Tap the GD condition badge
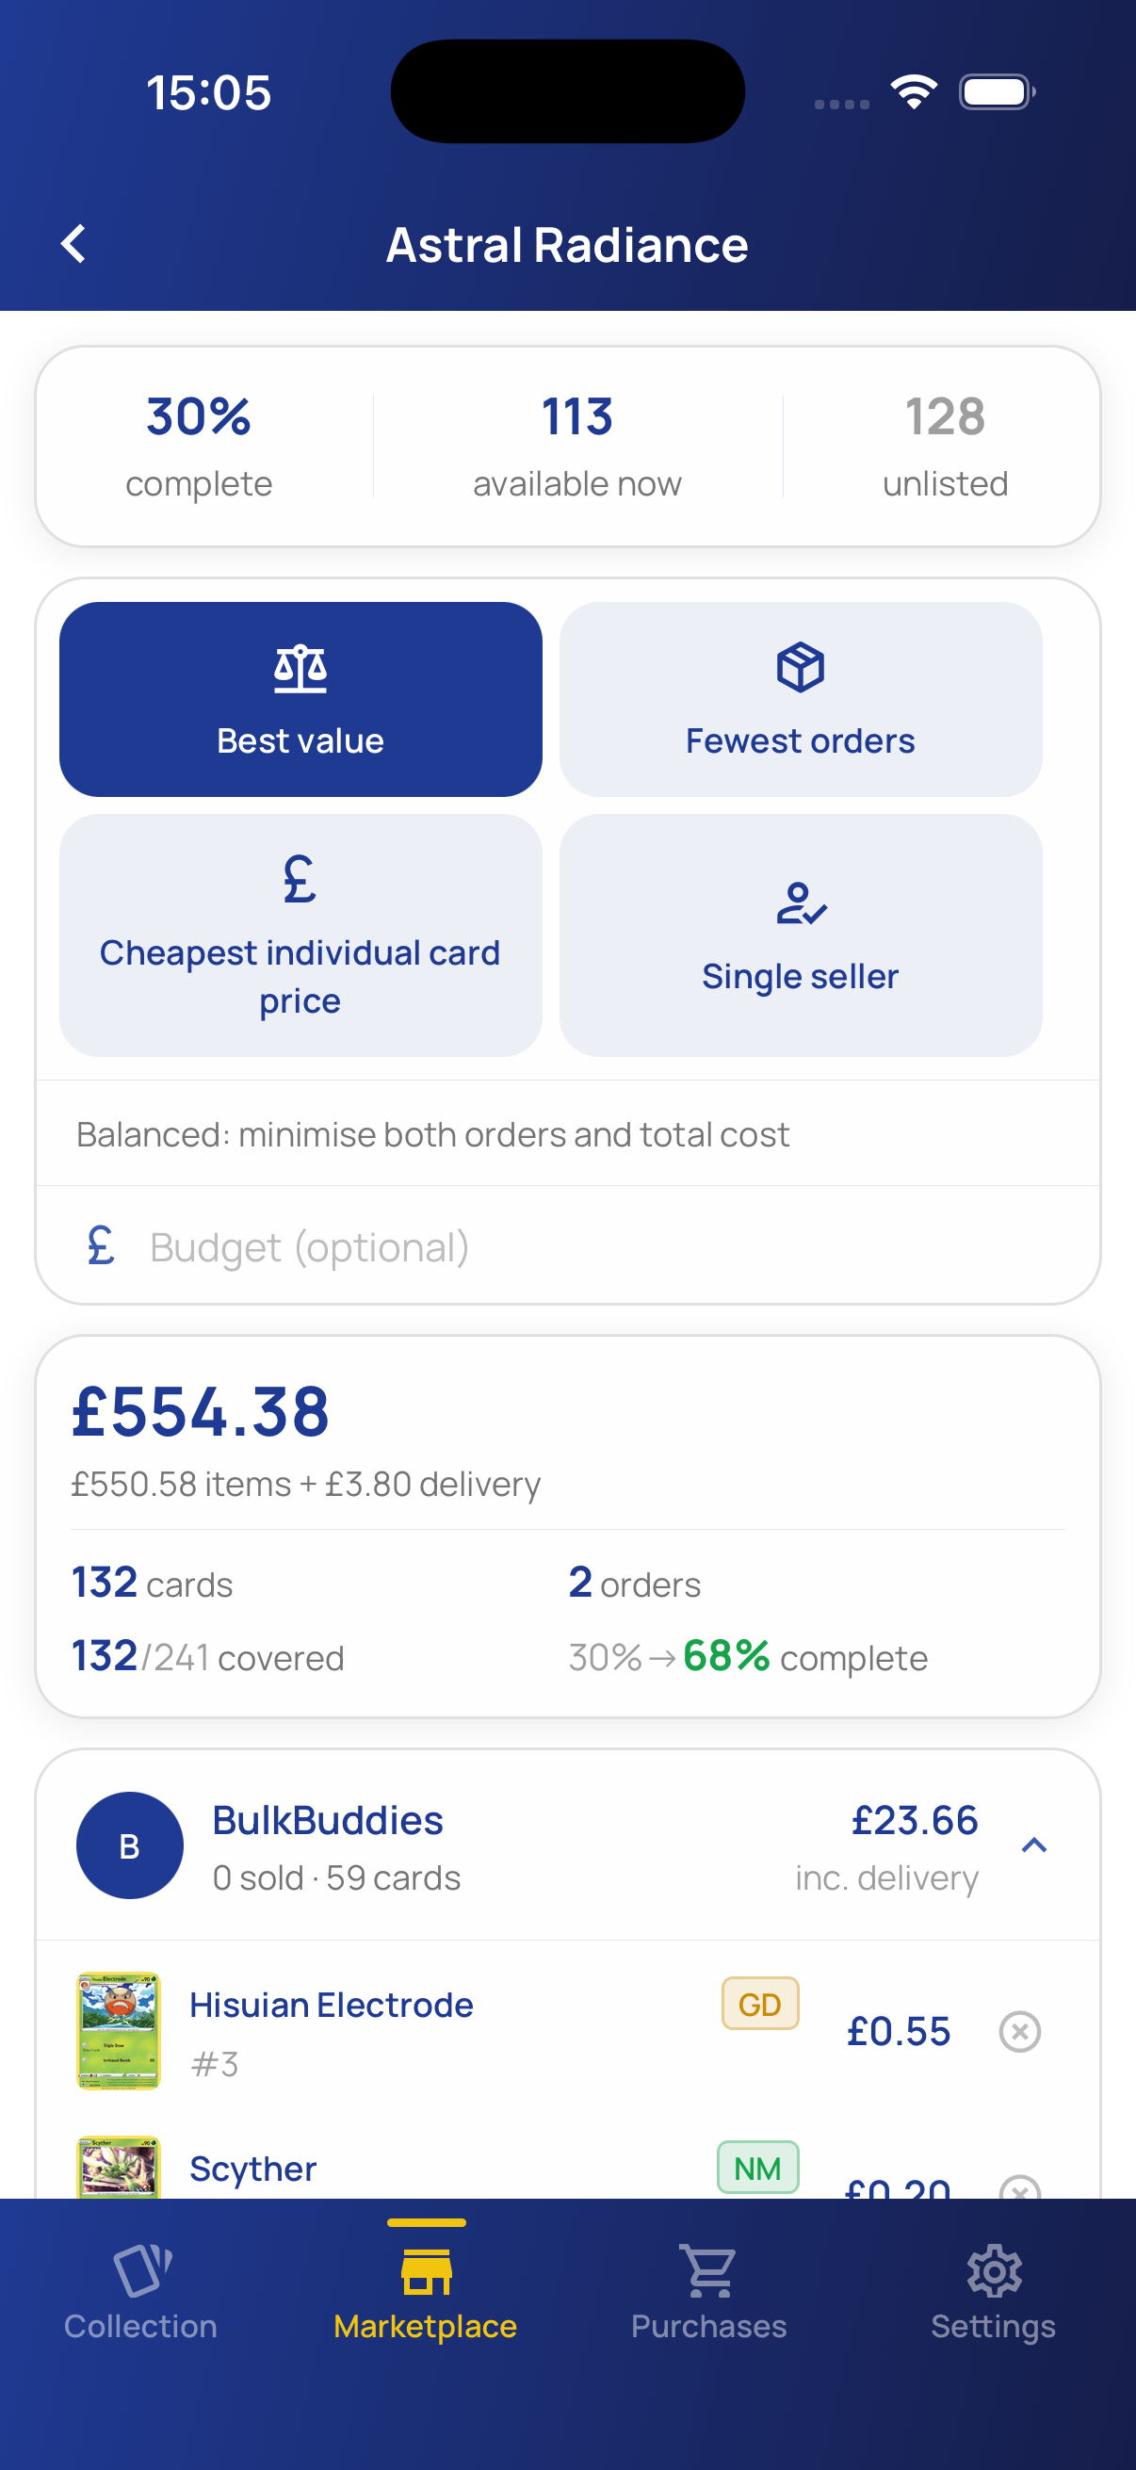Viewport: 1136px width, 2470px height. tap(759, 2004)
